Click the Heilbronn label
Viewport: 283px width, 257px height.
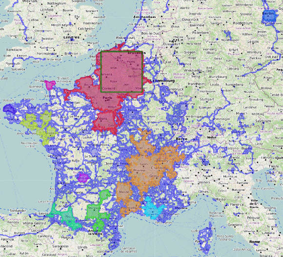[208, 92]
